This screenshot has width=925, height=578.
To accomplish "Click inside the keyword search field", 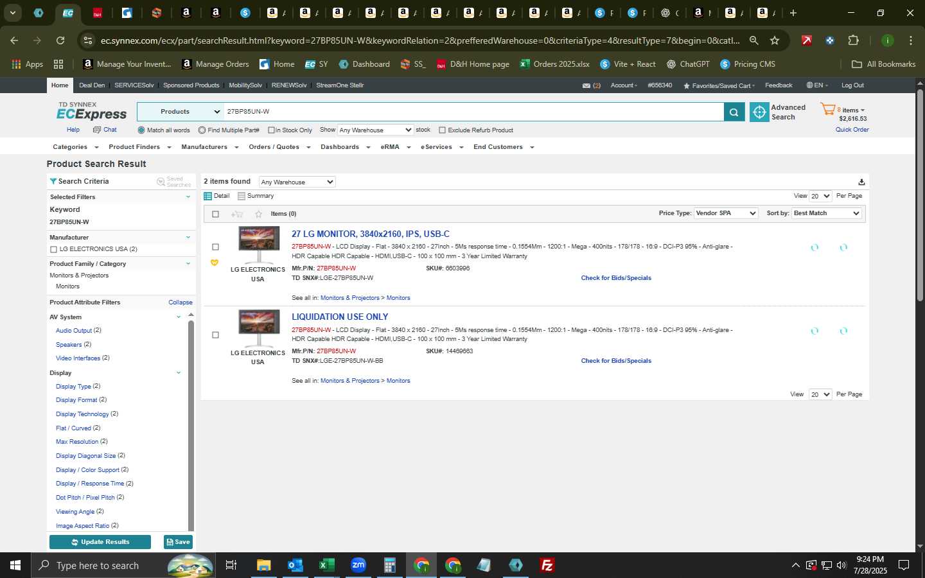I will point(473,112).
